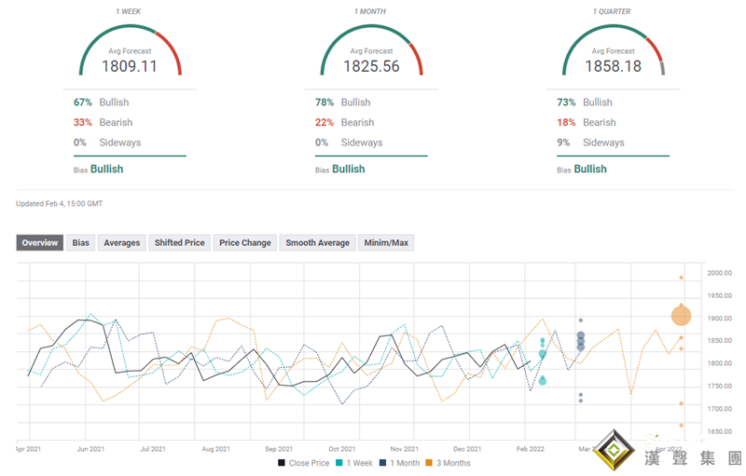The image size is (746, 476).
Task: Open the Price Change tab
Action: click(x=244, y=243)
